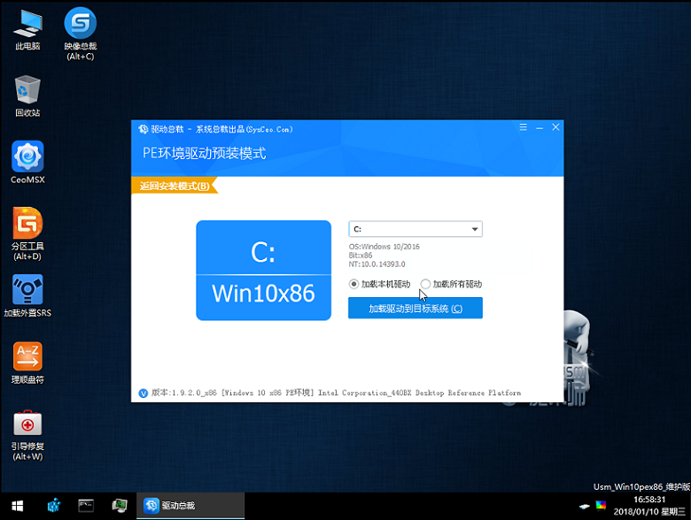The width and height of the screenshot is (691, 520).
Task: Open the 回收站 recycle bin icon
Action: point(27,96)
